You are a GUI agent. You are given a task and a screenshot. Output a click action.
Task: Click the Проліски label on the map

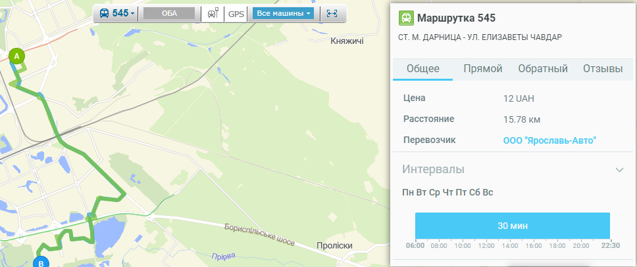point(335,245)
